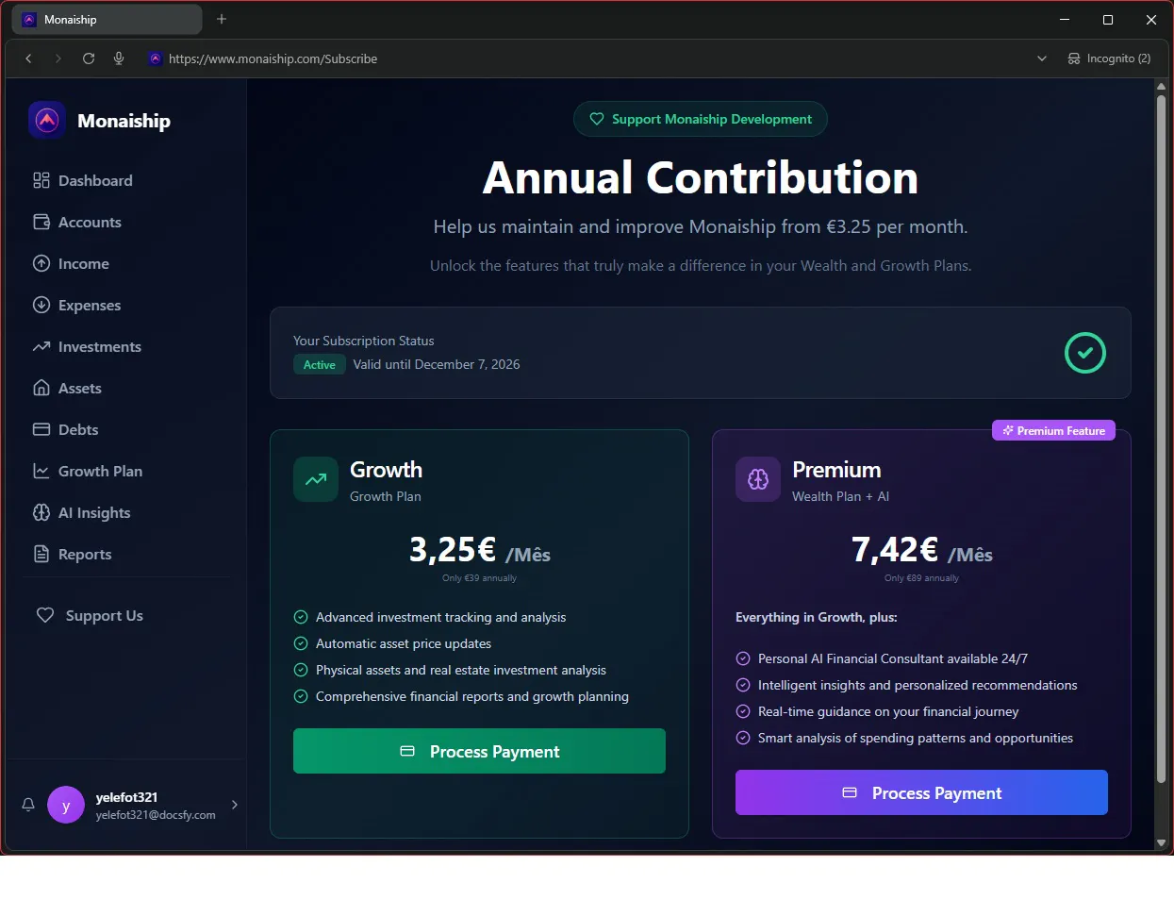Expand the user account chevron
Screen dimensions: 1174x916
click(235, 805)
